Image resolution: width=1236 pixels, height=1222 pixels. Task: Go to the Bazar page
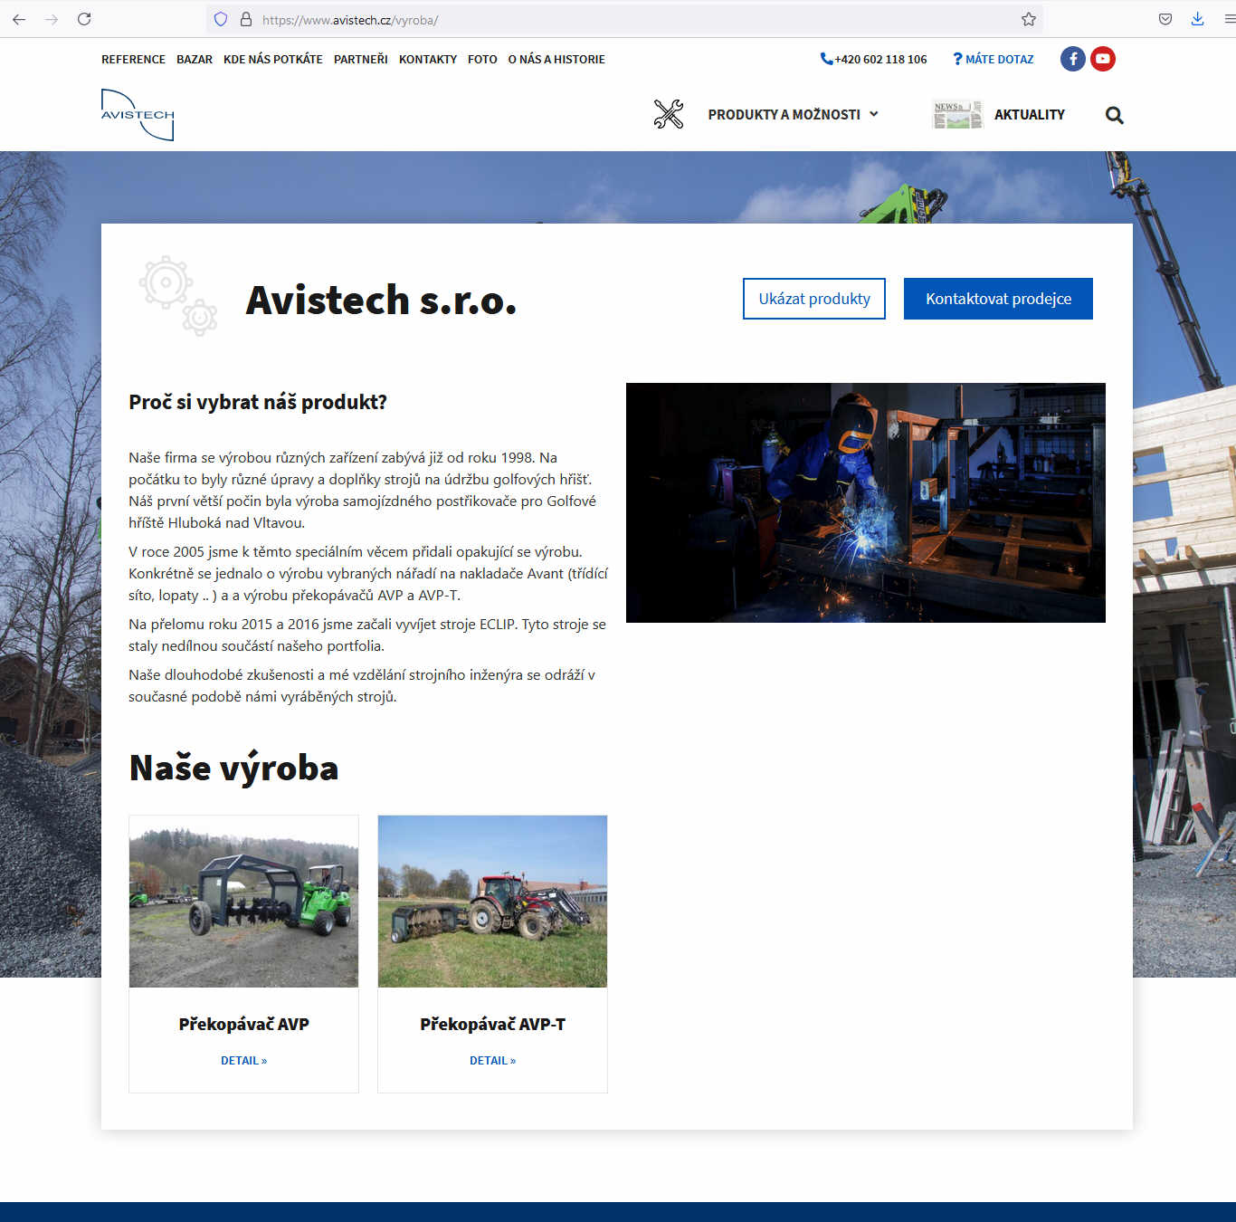[195, 59]
